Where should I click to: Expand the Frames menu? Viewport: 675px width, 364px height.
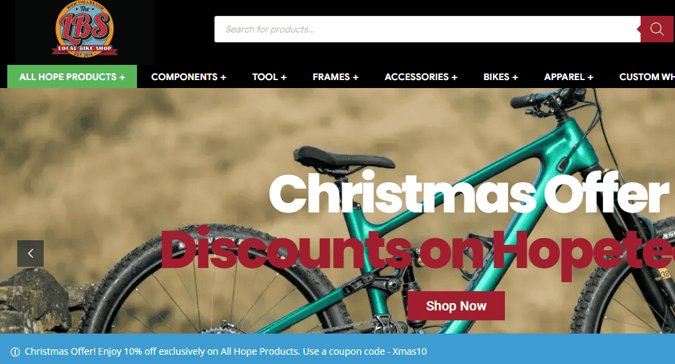coord(336,77)
